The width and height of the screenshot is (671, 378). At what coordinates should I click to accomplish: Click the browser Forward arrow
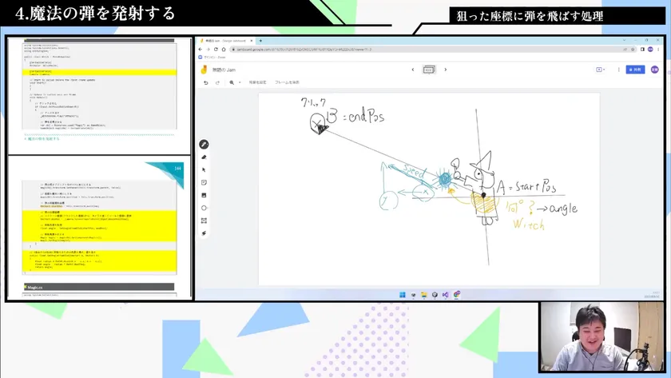pos(208,50)
